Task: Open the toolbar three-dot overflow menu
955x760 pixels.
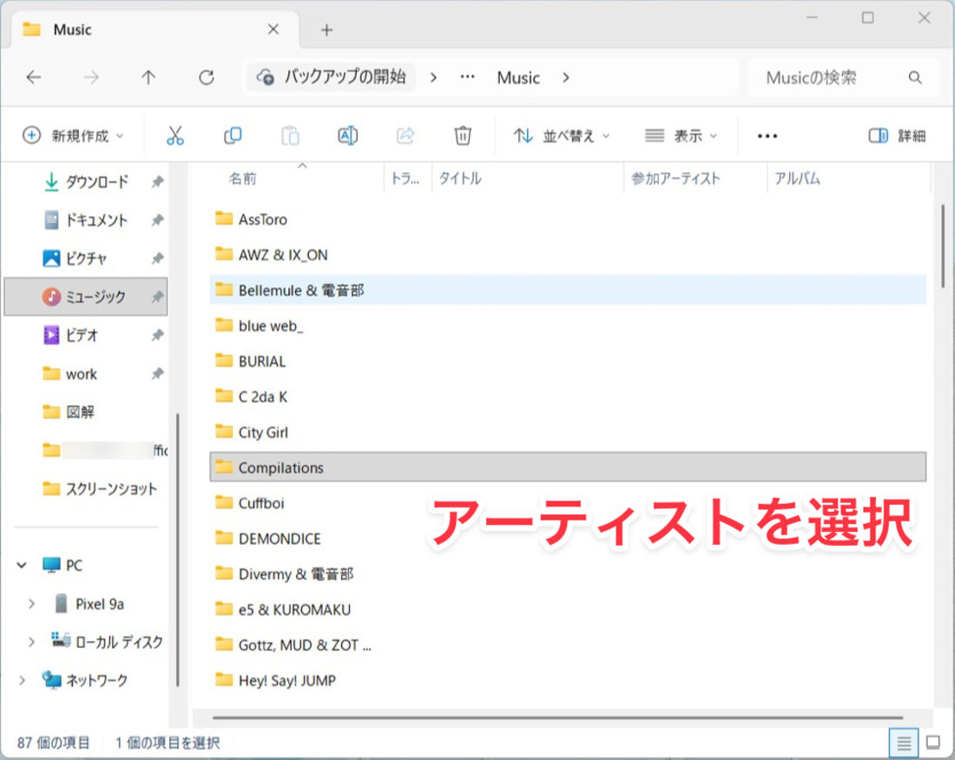Action: [767, 135]
